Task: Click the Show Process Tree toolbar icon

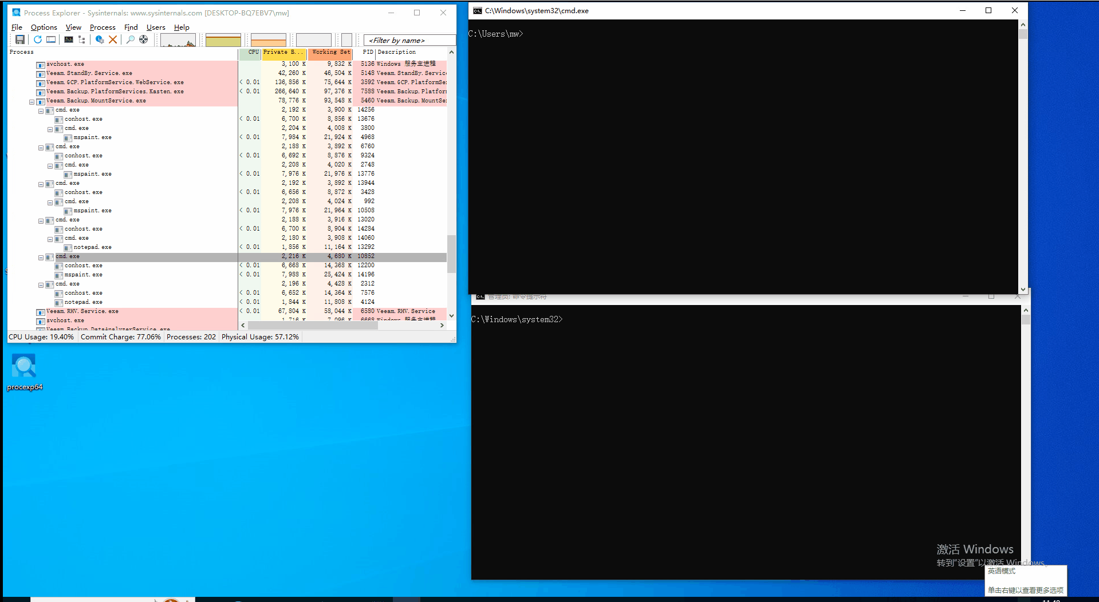Action: (82, 39)
